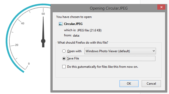This screenshot has height=94, width=169.
Task: Click the Circular.JPEG file name text
Action: 73,24
